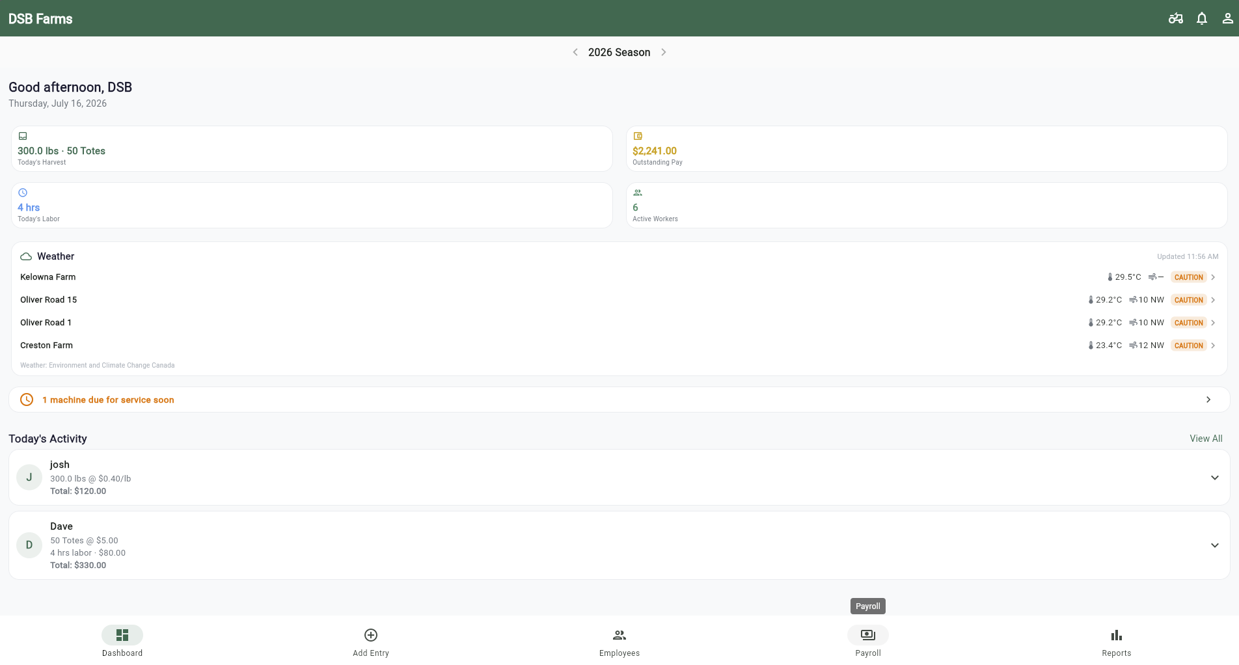Click Oliver Road 15 CAUTION badge

[1188, 300]
